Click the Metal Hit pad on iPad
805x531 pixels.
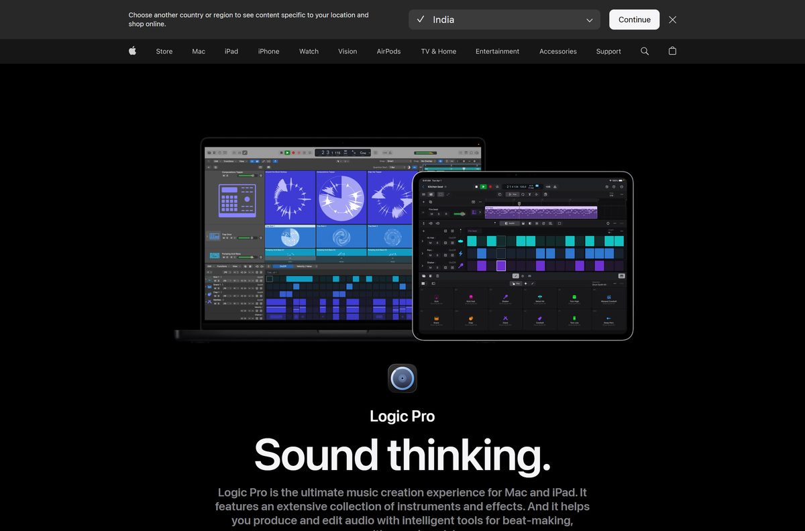[540, 298]
